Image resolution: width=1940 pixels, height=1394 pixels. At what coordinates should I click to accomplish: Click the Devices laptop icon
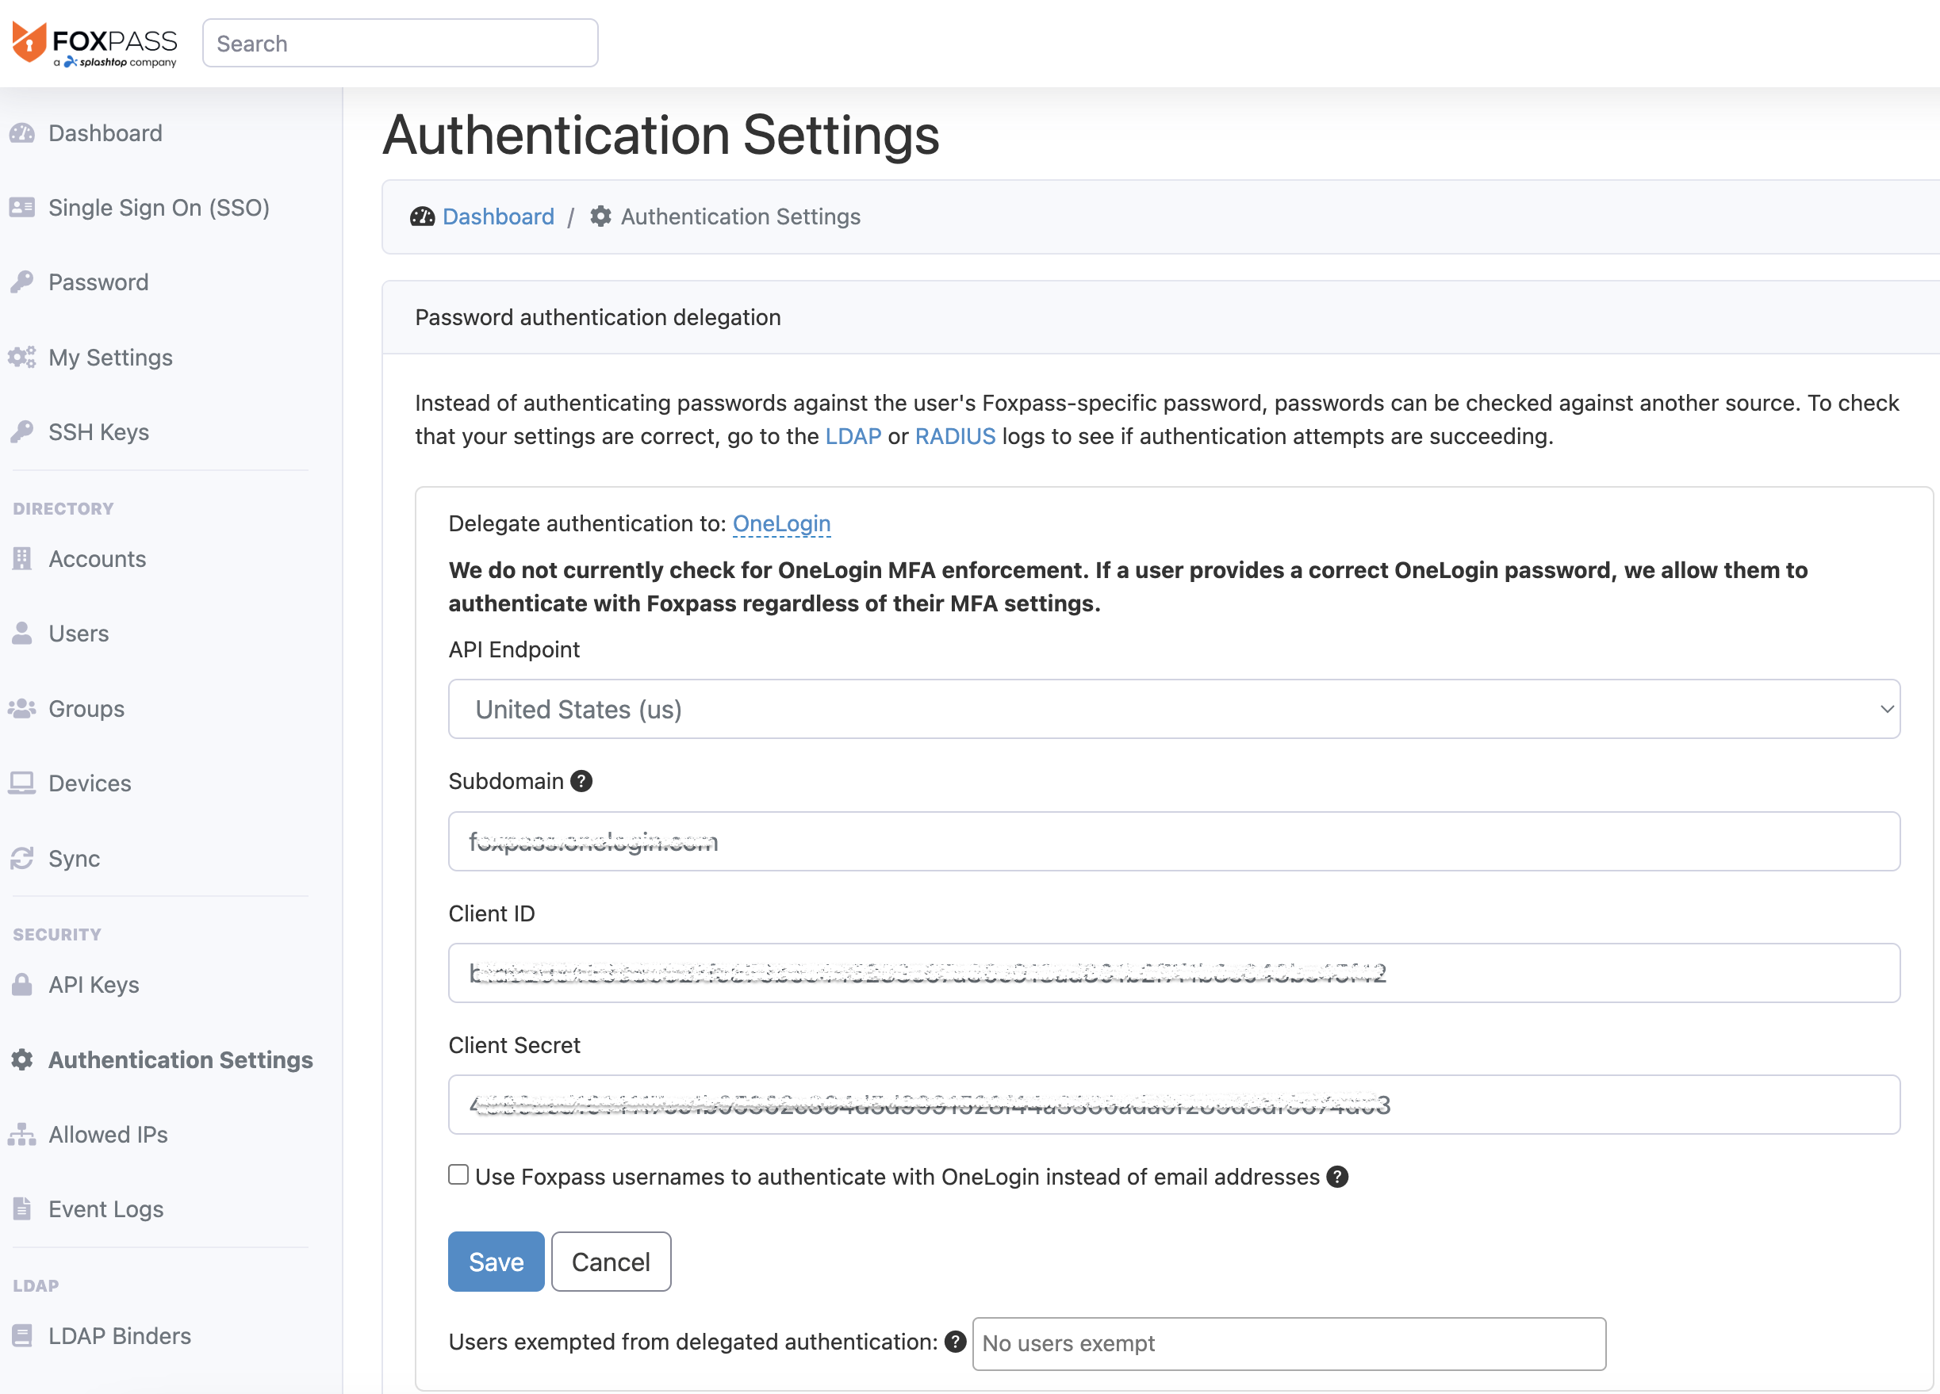[x=22, y=783]
